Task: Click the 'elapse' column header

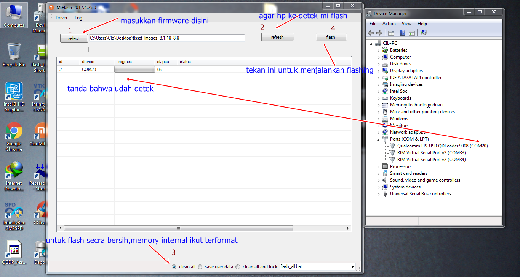Action: coord(163,62)
